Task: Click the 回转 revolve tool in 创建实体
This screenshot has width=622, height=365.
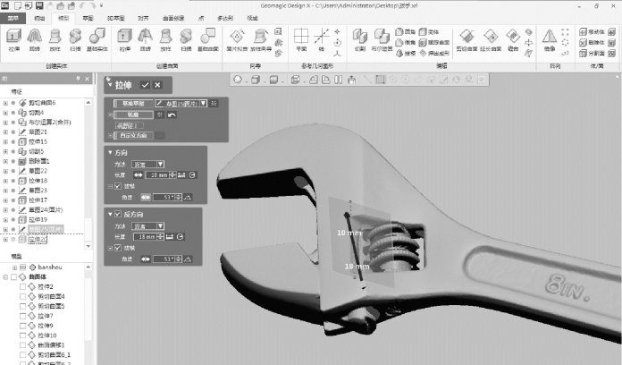Action: coord(34,39)
